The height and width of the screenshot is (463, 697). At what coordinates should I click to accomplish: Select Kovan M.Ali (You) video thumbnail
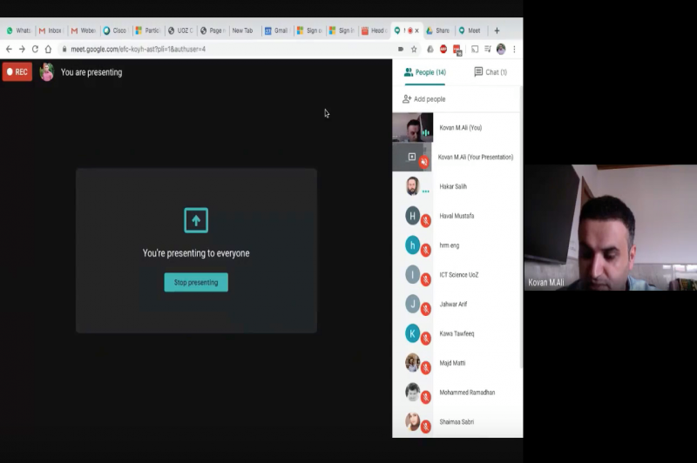point(412,128)
